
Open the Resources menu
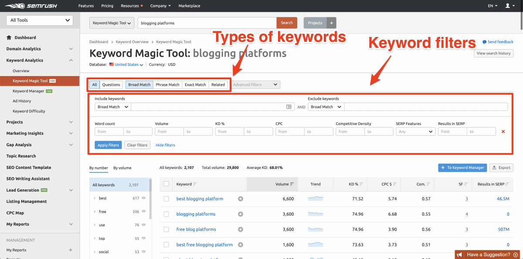132,6
